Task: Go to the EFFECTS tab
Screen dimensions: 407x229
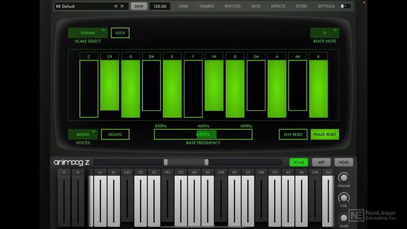Action: coord(278,6)
